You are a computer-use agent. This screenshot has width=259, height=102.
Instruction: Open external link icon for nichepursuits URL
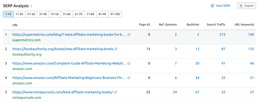115,92
